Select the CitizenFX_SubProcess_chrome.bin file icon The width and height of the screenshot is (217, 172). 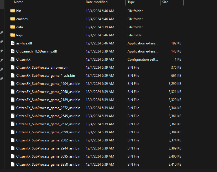click(13, 68)
